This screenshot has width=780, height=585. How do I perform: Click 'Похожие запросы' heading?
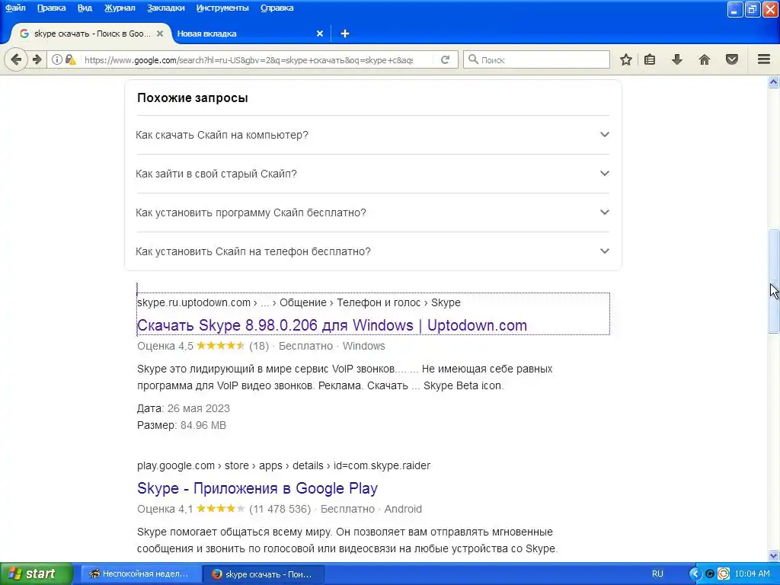coord(193,98)
